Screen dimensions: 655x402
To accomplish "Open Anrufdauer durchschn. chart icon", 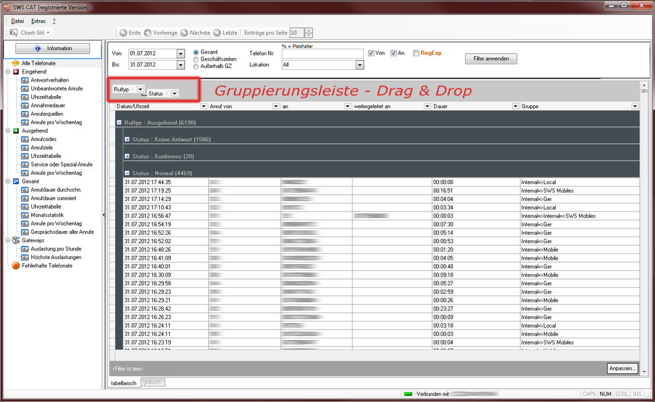I will point(24,190).
